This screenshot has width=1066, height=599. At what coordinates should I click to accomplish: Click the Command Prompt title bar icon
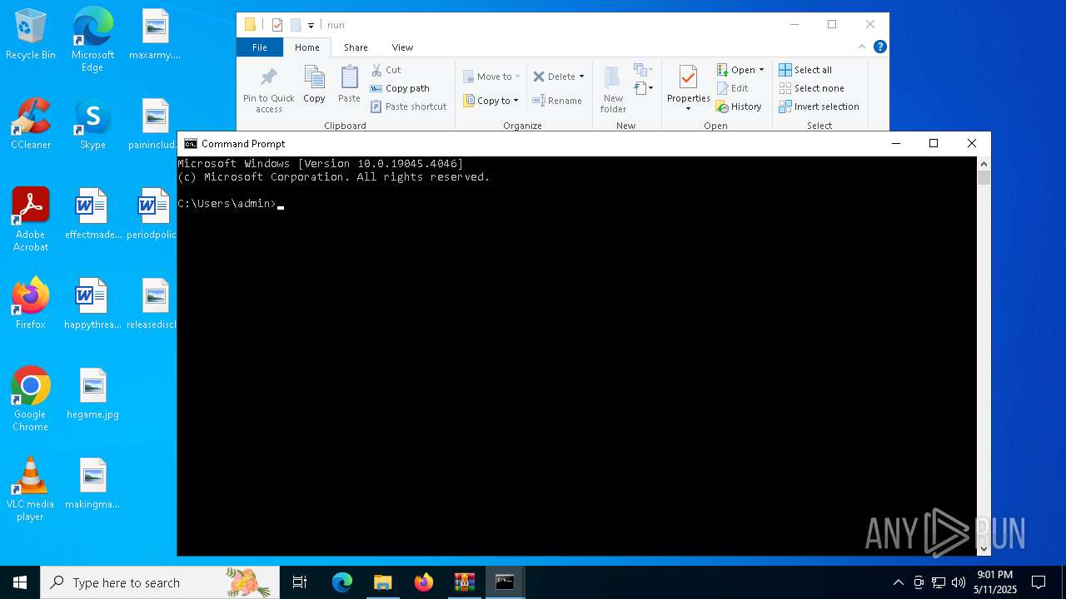coord(191,143)
